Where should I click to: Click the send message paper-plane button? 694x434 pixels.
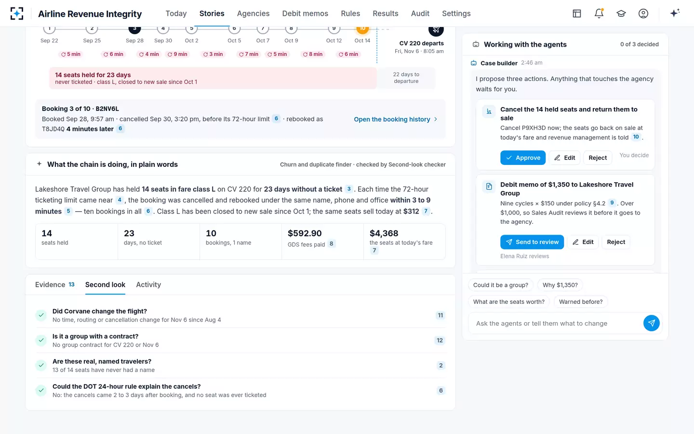[x=652, y=323]
